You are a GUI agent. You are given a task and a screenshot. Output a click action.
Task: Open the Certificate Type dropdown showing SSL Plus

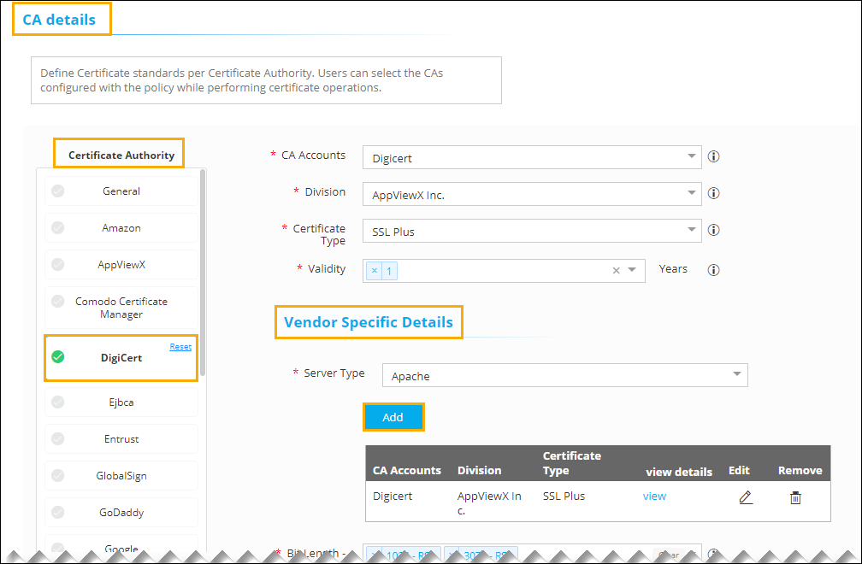(x=532, y=231)
